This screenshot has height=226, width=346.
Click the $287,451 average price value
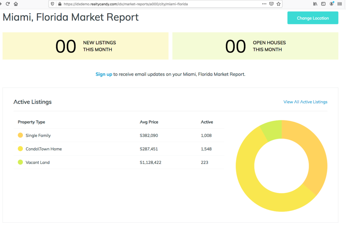point(149,149)
